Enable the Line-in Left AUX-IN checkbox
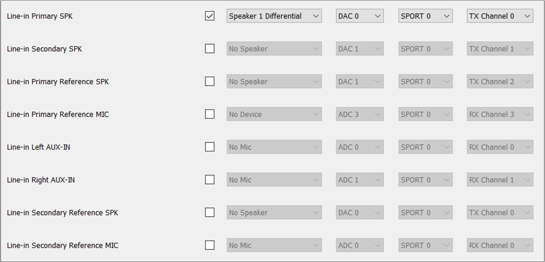This screenshot has width=545, height=262. 210,147
